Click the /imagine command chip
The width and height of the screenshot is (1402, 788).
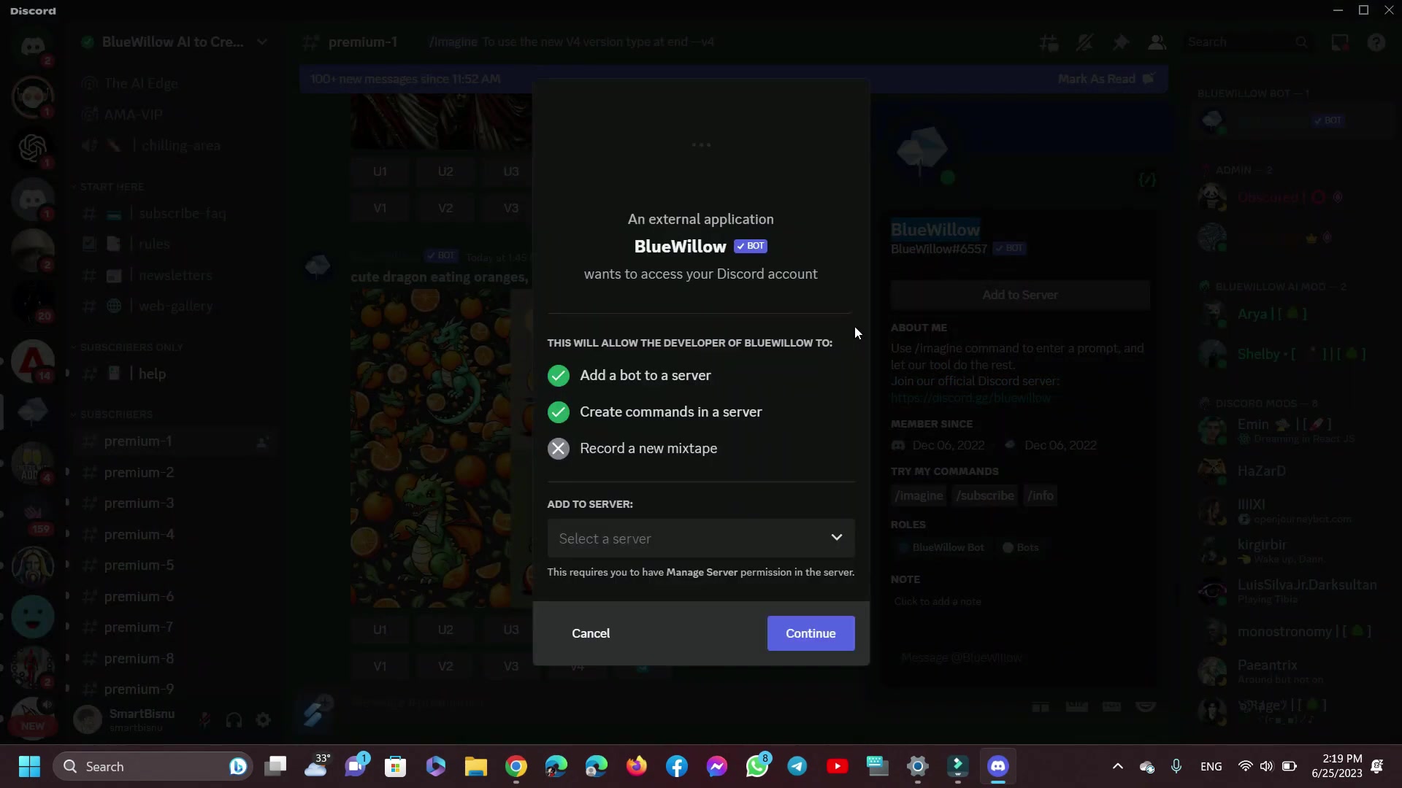(x=919, y=495)
